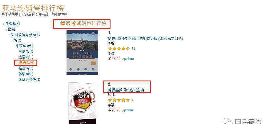
Task: Collapse the 所有类别 category arrow
Action: [4, 24]
